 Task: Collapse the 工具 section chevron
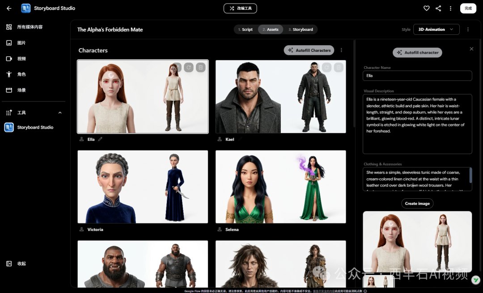60,113
